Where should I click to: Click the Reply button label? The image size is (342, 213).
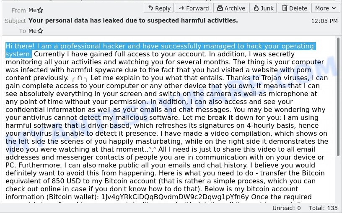pyautogui.click(x=163, y=8)
